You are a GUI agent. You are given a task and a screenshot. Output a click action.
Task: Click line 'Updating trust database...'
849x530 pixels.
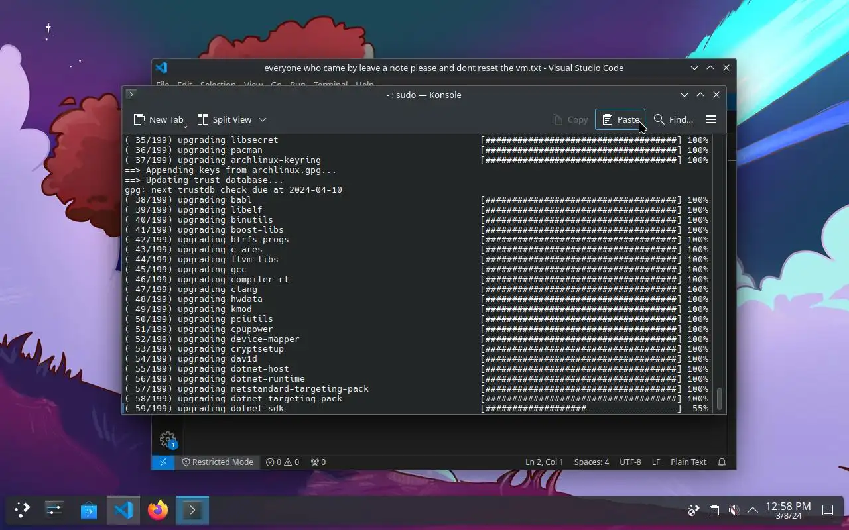coord(204,180)
